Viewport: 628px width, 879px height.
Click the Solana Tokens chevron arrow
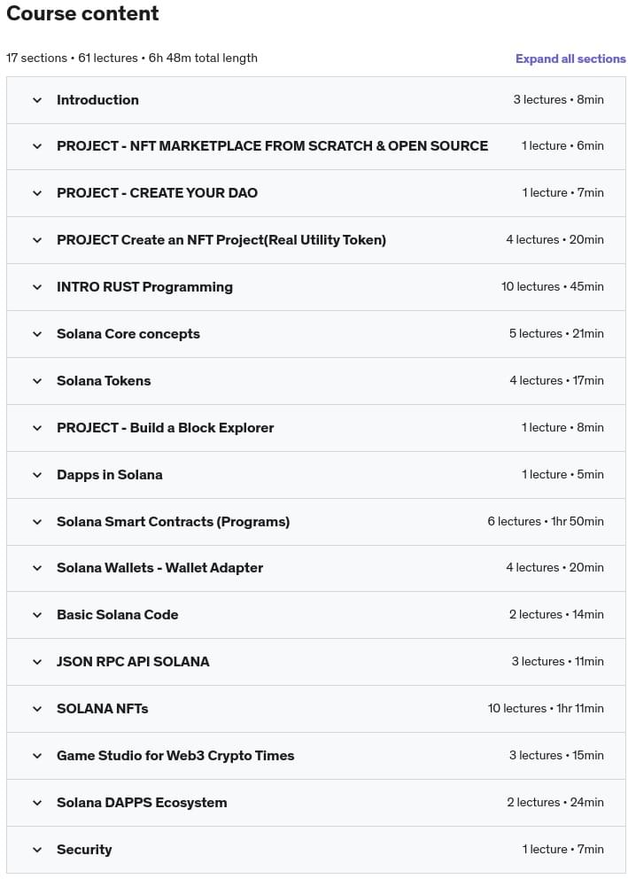[37, 381]
